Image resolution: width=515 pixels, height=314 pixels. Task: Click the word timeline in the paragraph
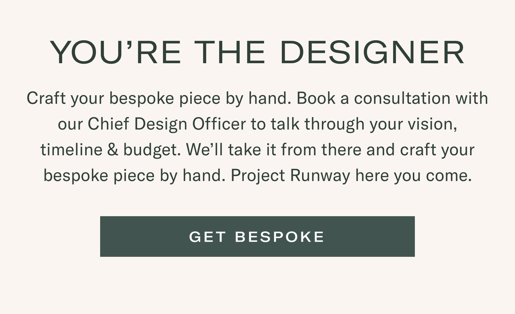tap(72, 150)
